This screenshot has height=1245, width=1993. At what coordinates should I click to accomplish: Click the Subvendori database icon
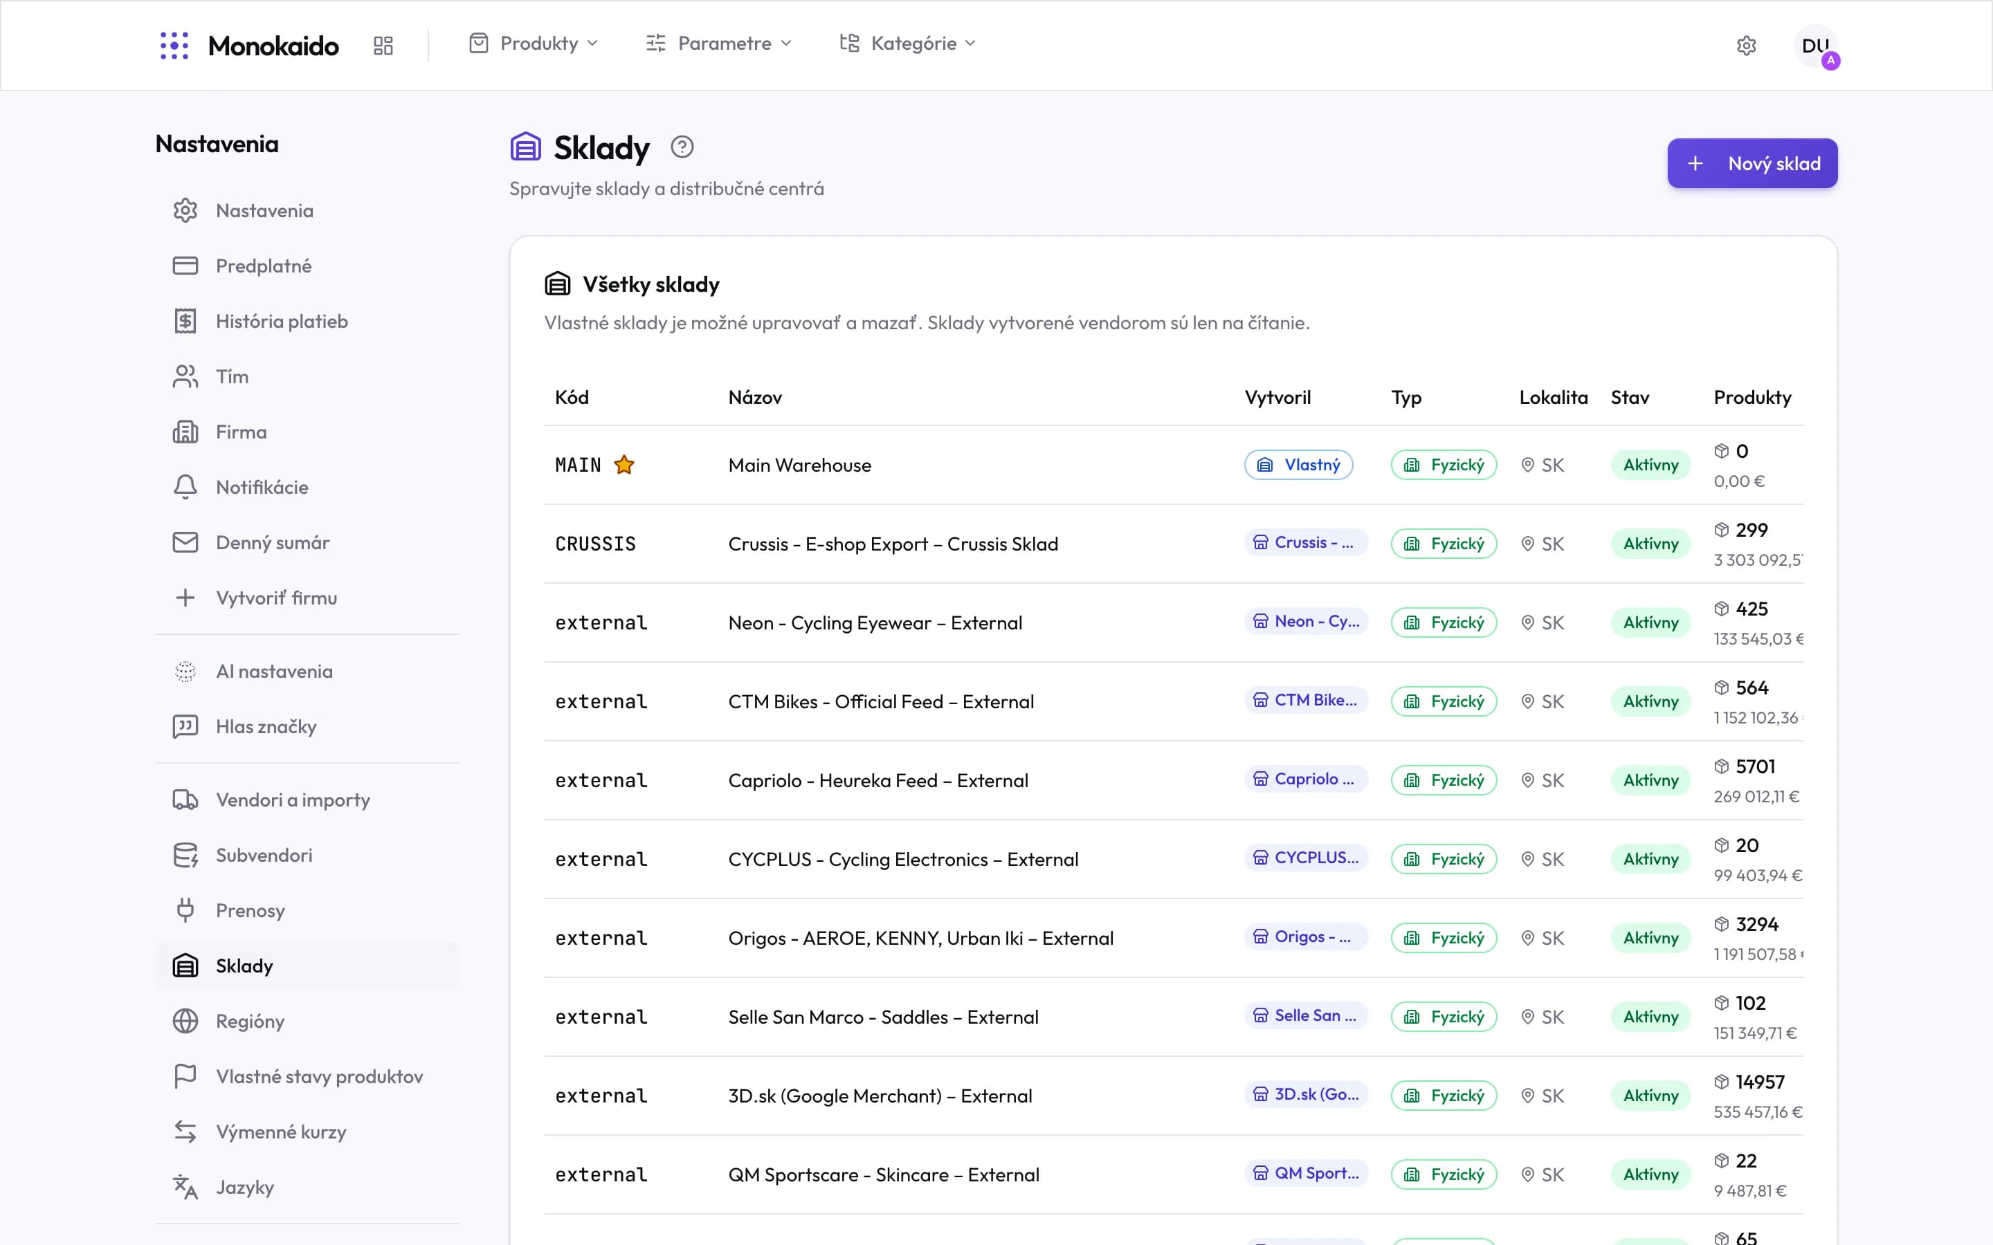coord(185,855)
